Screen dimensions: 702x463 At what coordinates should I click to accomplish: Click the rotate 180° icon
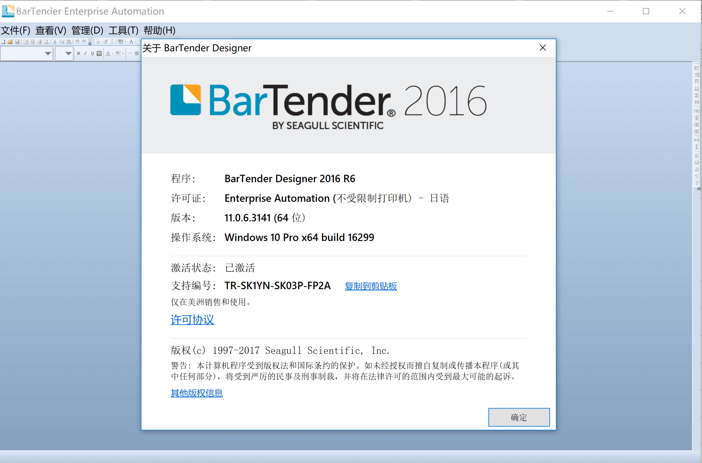coord(697,162)
